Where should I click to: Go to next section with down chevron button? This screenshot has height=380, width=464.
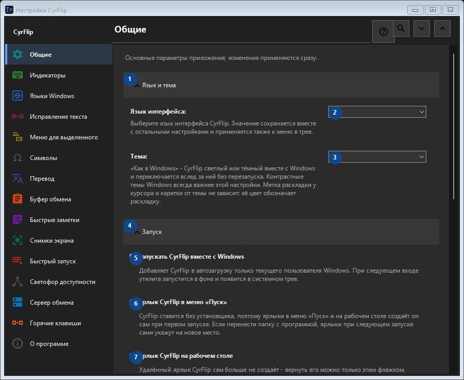coord(422,28)
